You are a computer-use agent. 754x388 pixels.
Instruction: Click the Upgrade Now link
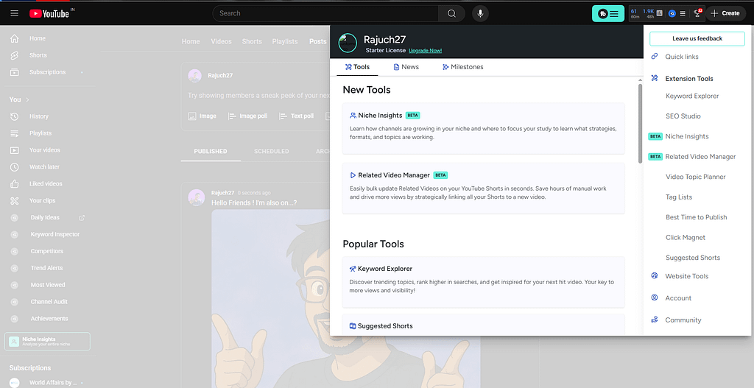pos(425,51)
